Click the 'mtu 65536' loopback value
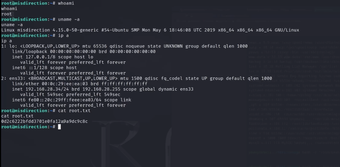Viewport: 340px width, 167px height. point(94,46)
